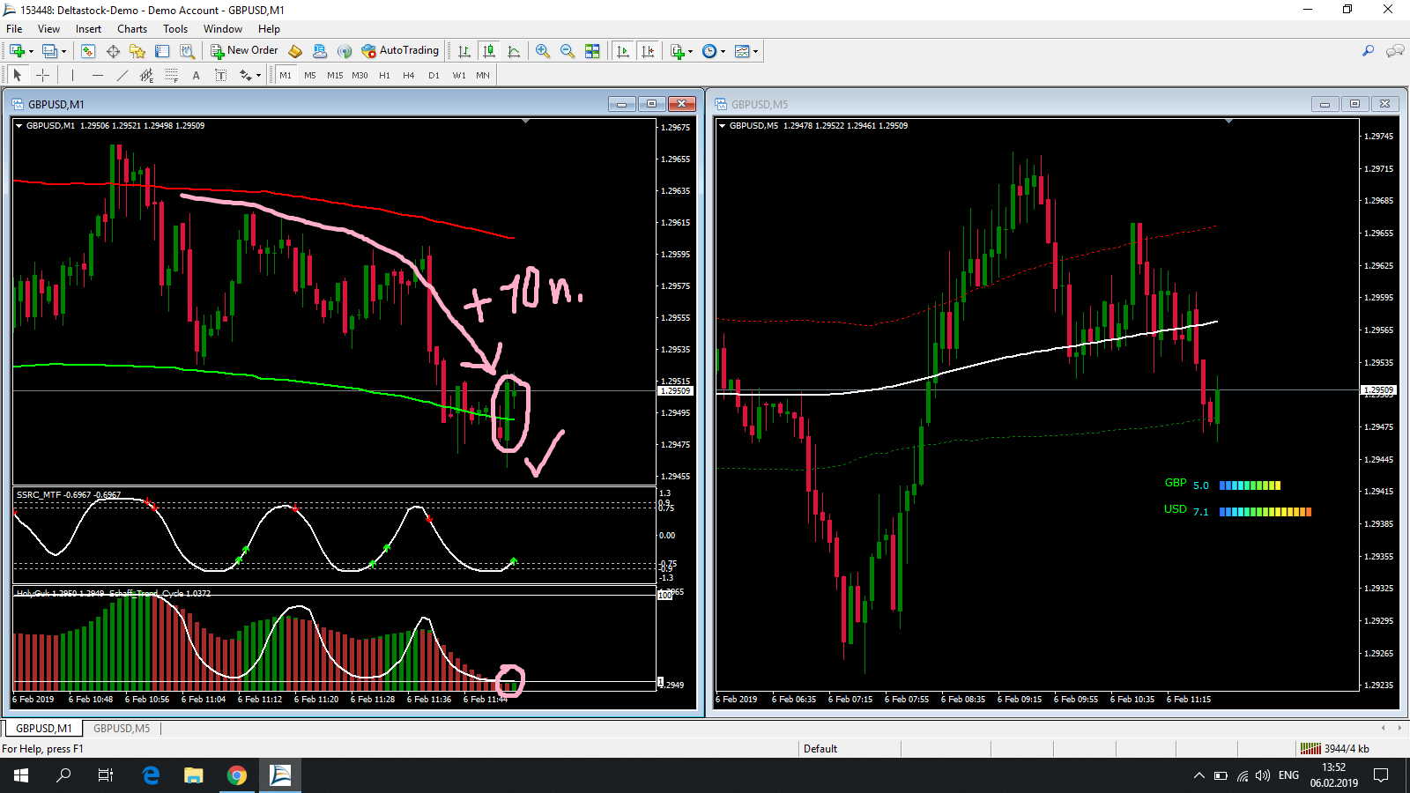Select the M15 timeframe
Viewport: 1410px width, 793px height.
(335, 76)
